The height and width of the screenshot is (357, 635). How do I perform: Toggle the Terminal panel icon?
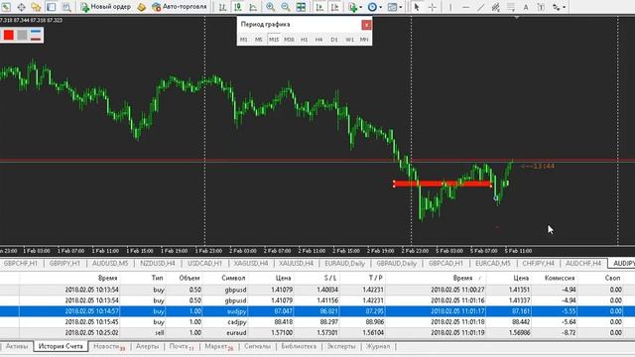click(x=51, y=7)
